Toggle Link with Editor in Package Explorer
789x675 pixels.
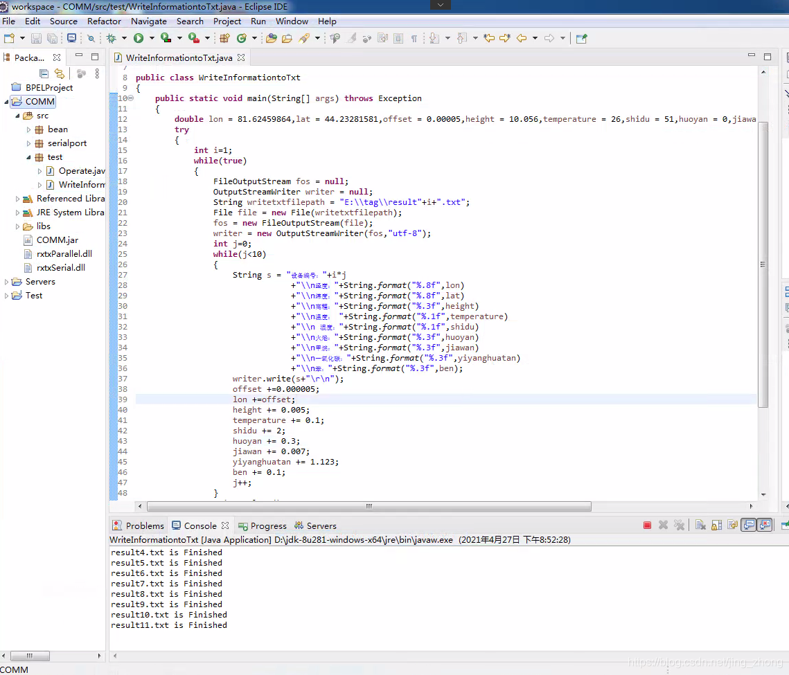pyautogui.click(x=60, y=73)
